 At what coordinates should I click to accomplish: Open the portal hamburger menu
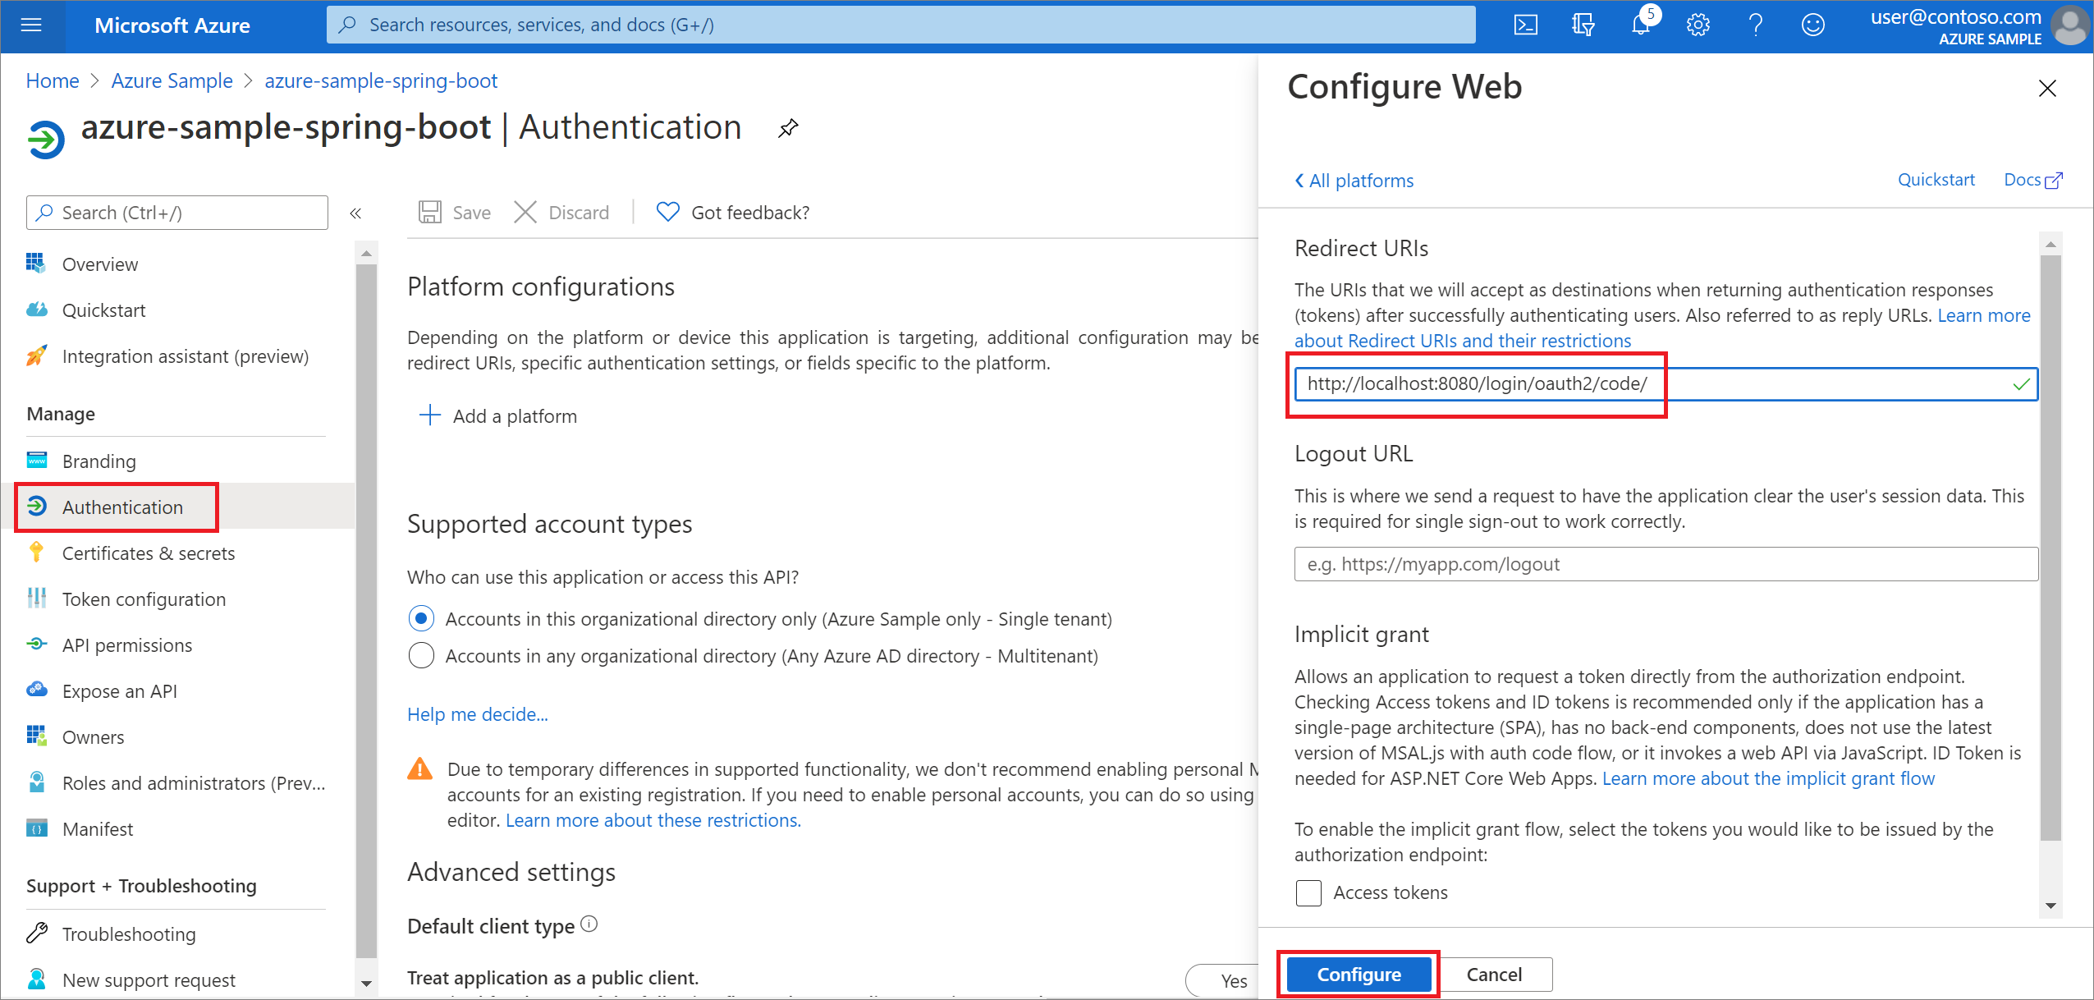(x=31, y=25)
